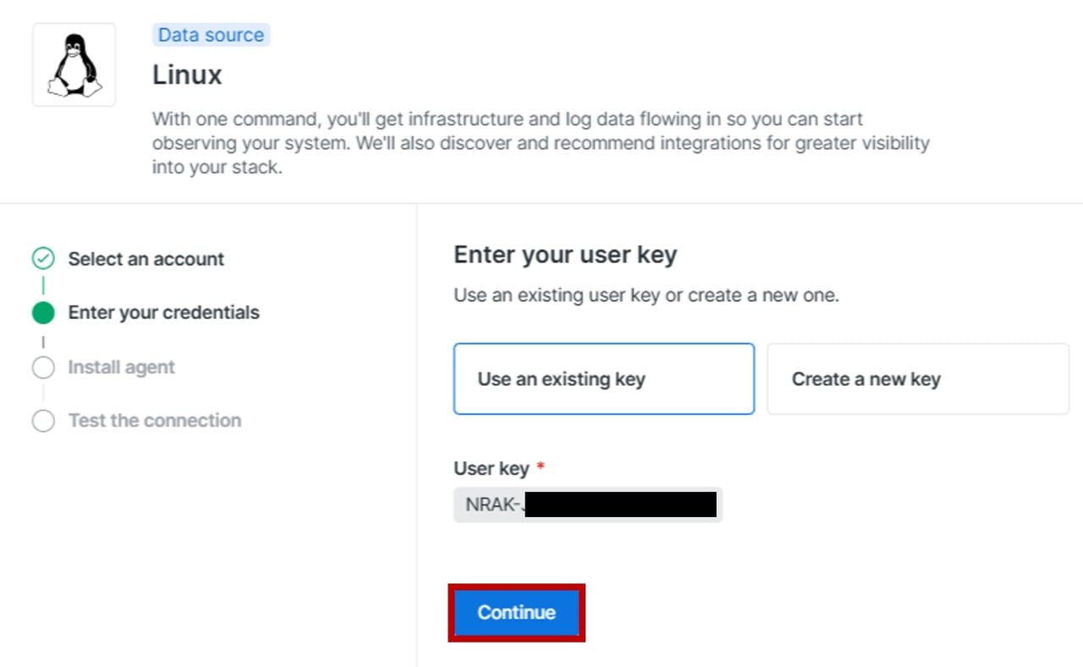The image size is (1083, 667).
Task: Open the Select an account step label
Action: [146, 259]
